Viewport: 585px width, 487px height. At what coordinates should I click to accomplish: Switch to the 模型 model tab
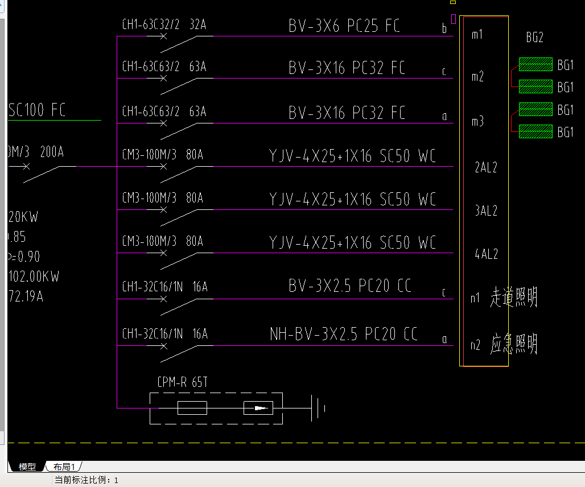click(x=27, y=467)
